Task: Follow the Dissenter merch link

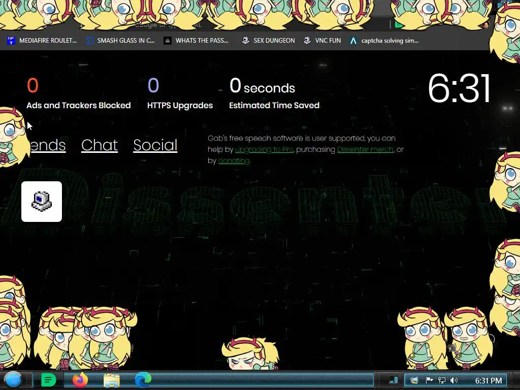Action: (365, 150)
